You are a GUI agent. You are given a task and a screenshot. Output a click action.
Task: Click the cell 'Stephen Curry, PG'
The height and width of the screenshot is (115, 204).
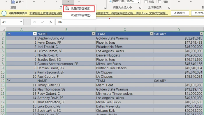point(66,38)
